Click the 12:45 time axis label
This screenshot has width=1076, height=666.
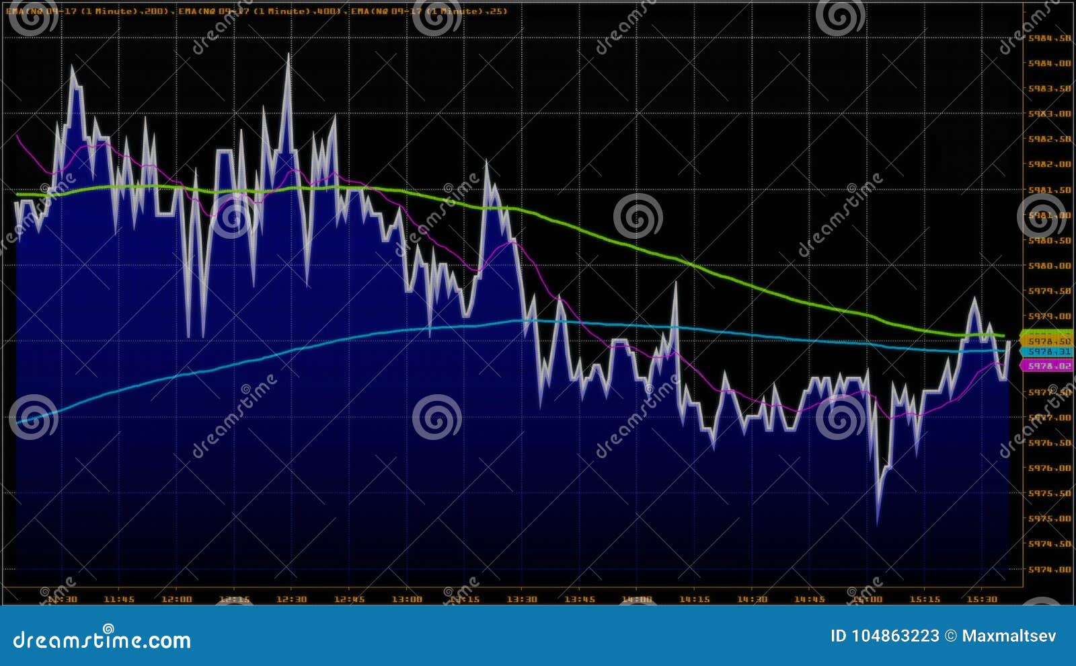coord(349,599)
